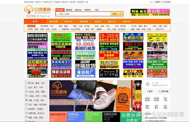Open the 广州工厂货源 ad banner
This screenshot has width=189, height=122.
(133, 73)
